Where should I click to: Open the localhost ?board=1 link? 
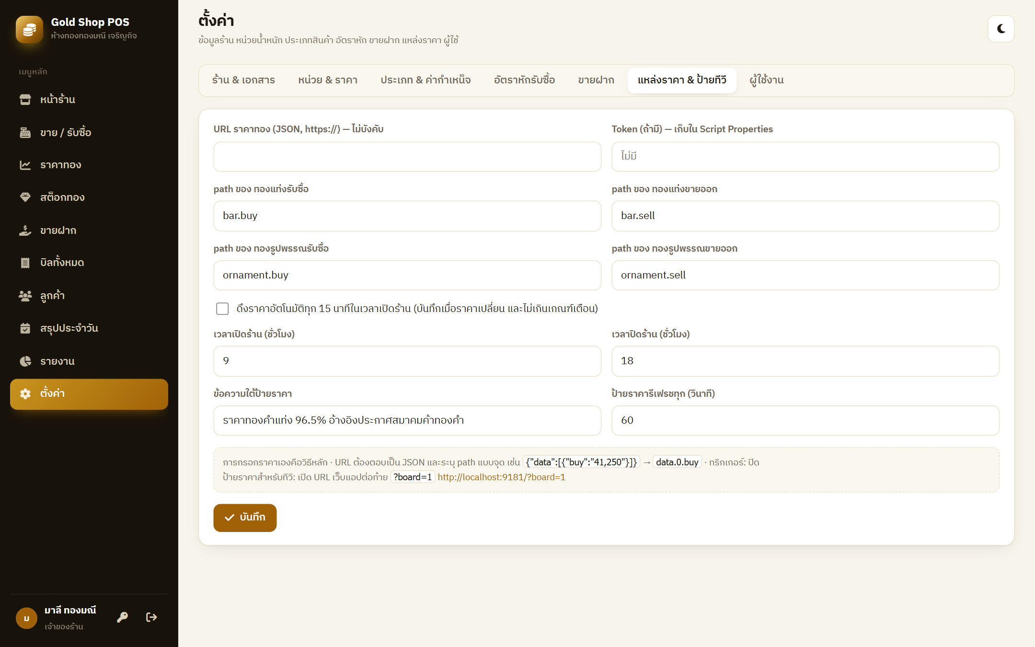click(x=501, y=477)
